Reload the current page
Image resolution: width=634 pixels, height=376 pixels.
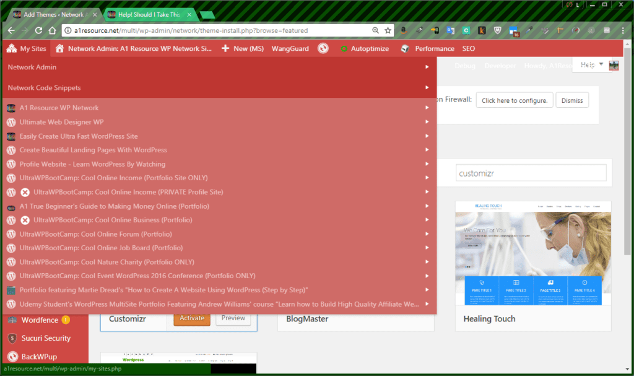click(x=39, y=29)
